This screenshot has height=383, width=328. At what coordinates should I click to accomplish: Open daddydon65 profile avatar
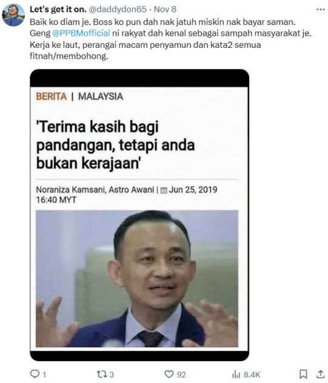(13, 15)
